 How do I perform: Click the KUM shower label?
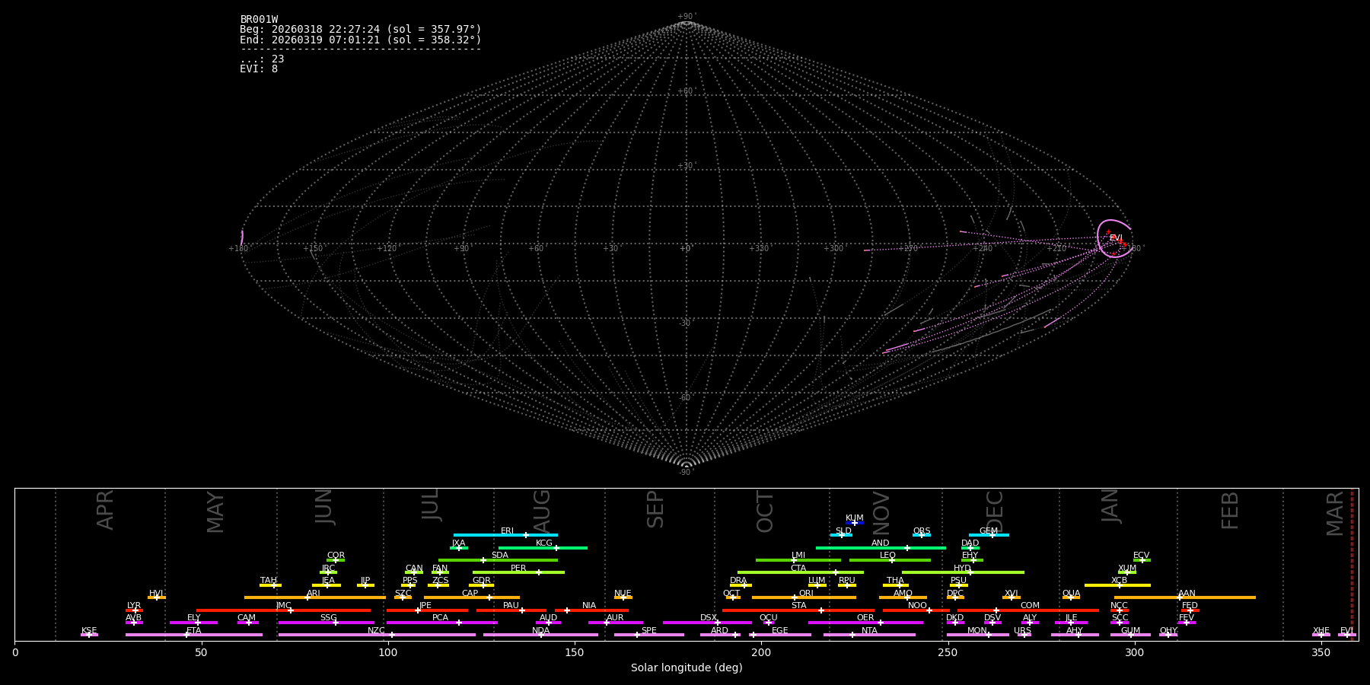pyautogui.click(x=854, y=518)
